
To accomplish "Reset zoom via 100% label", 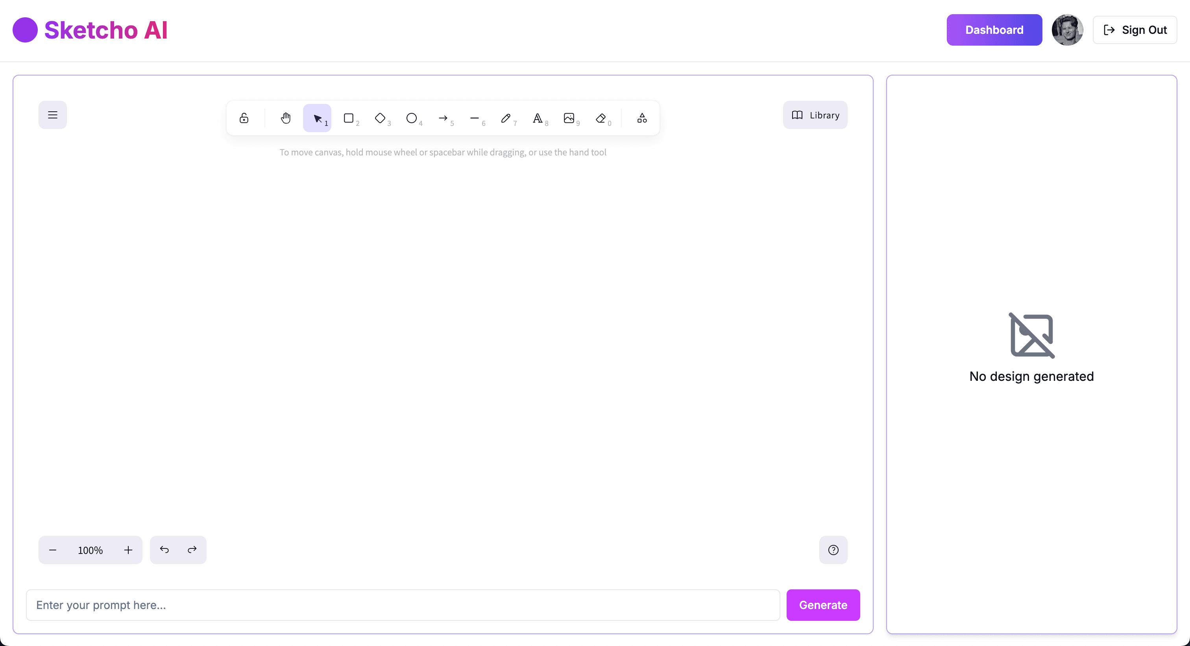I will [x=91, y=550].
